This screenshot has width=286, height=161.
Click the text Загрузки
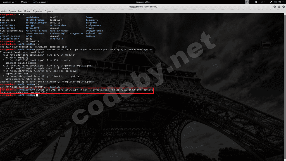tap(91, 23)
